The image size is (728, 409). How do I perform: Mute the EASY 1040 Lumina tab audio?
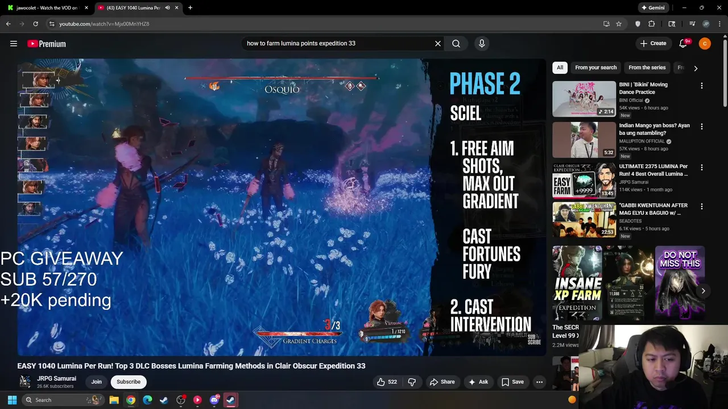pos(167,7)
